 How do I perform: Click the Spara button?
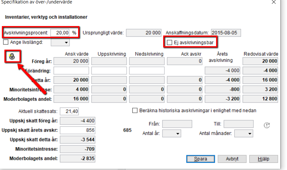pyautogui.click(x=201, y=159)
